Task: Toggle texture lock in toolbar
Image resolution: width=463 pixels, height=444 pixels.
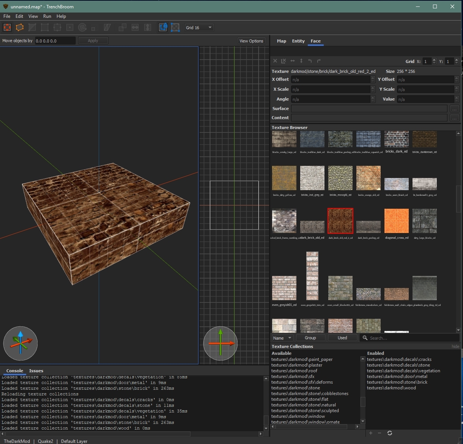Action: click(x=163, y=27)
